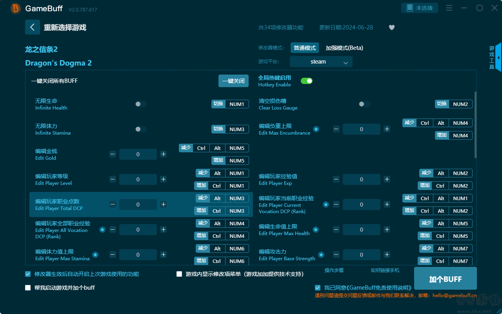502x314 pixels.
Task: Click the one-key close all buffs button
Action: click(x=233, y=81)
